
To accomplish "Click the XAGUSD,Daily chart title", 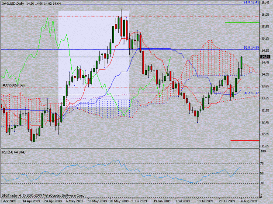I will (13, 3).
